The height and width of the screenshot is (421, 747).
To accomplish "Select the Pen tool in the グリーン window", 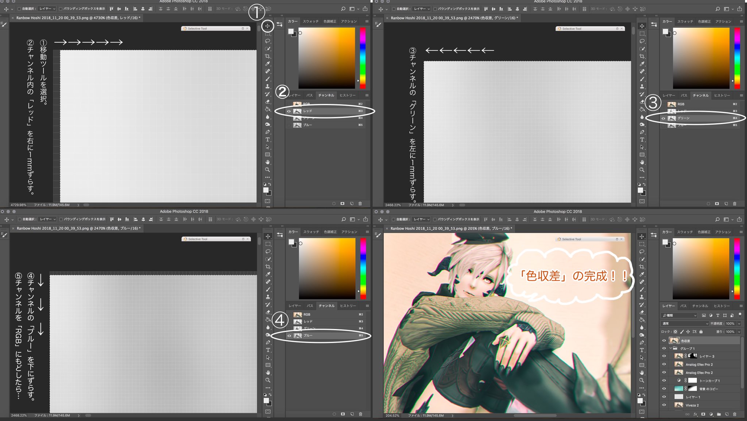I will (x=642, y=132).
